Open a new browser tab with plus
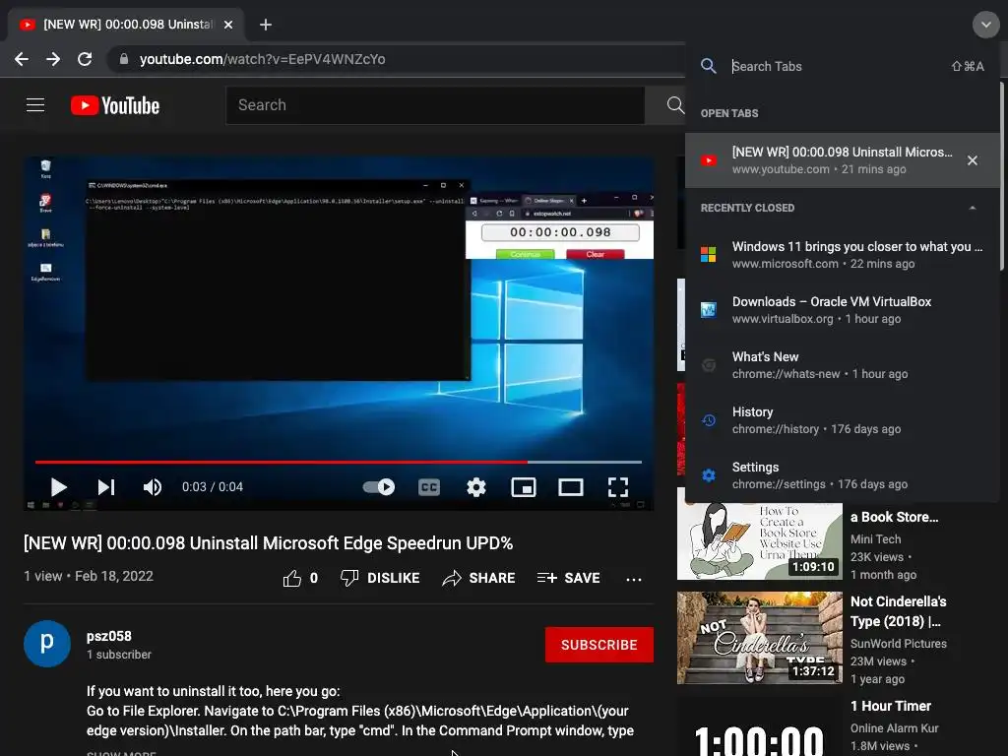Viewport: 1008px width, 756px height. (x=266, y=25)
